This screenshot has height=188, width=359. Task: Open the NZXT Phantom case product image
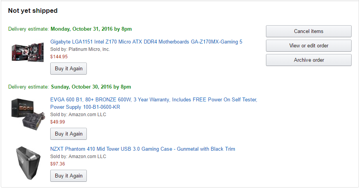(x=28, y=163)
